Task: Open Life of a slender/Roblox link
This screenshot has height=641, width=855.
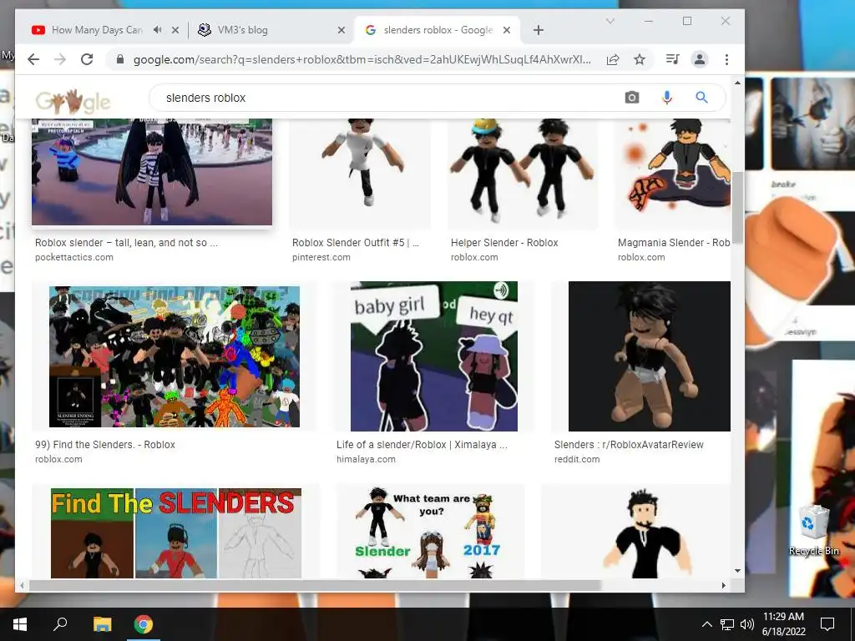Action: (422, 444)
